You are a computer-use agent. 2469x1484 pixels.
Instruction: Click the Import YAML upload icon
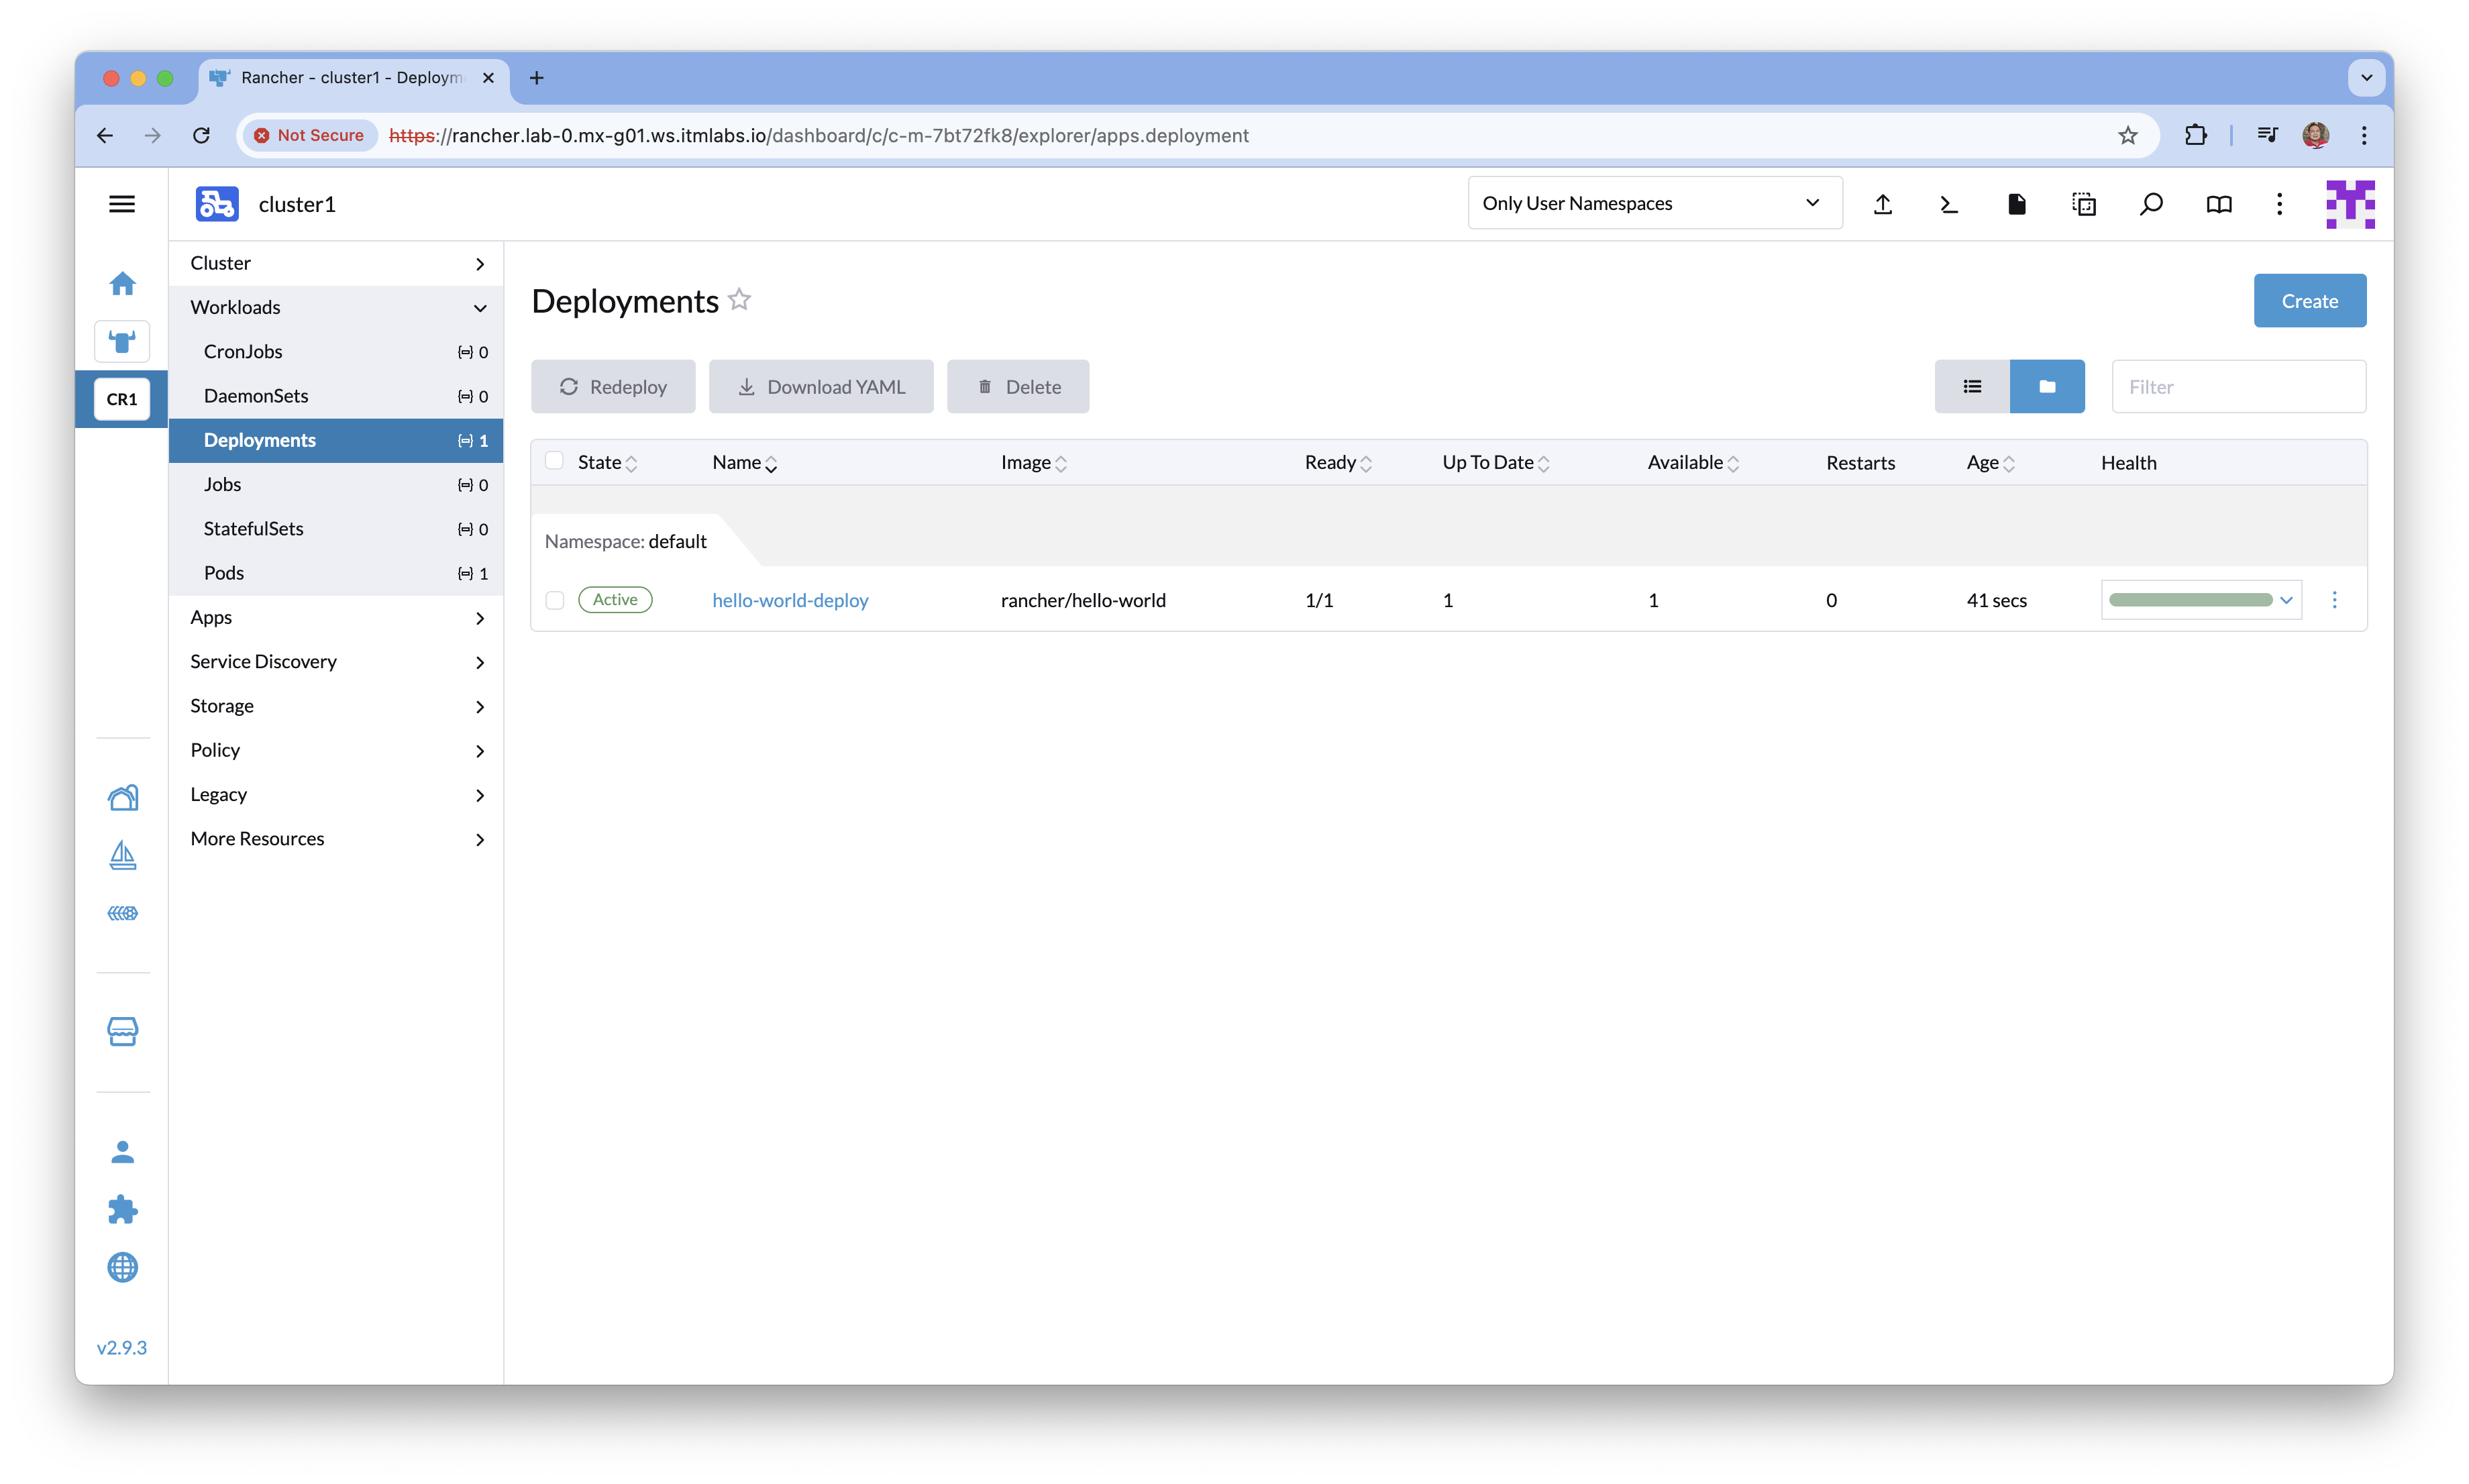1882,204
